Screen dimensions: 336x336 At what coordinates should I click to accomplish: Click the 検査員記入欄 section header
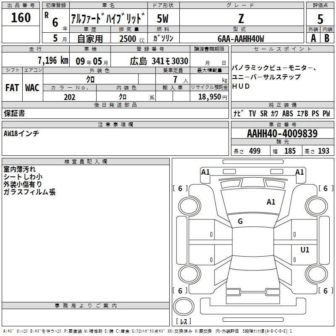tap(86, 162)
